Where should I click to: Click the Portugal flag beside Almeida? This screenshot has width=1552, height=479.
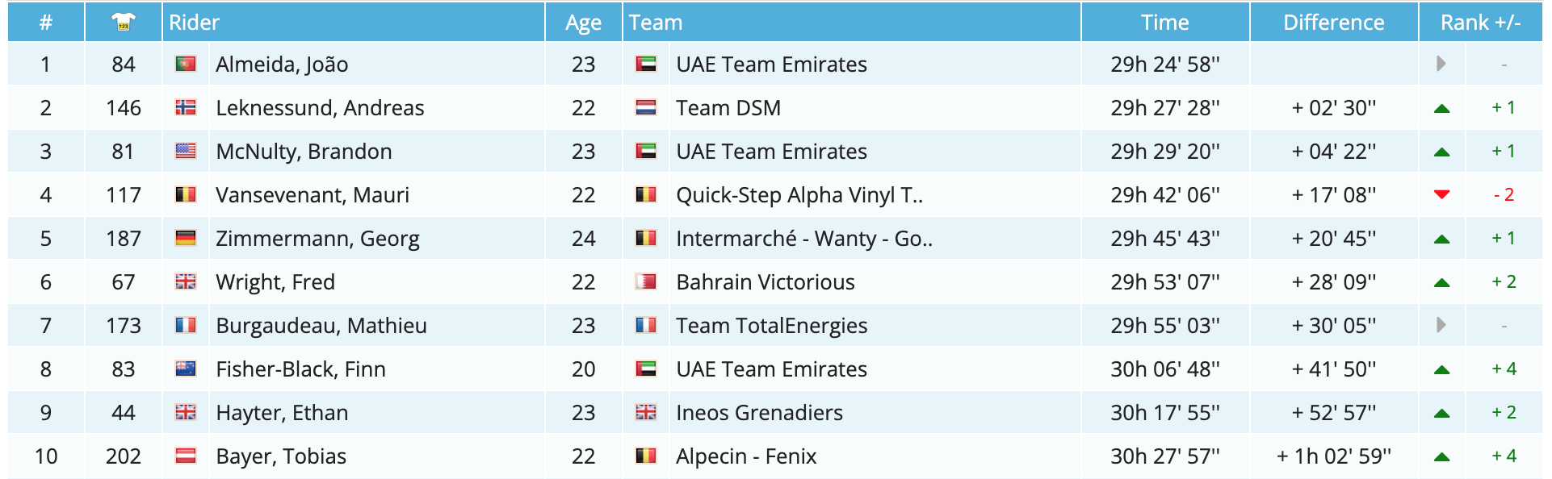pos(186,64)
